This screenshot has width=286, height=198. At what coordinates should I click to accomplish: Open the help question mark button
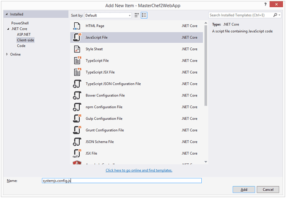tap(266, 5)
